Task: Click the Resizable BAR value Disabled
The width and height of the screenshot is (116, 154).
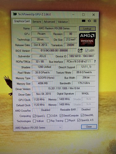Action: tap(86, 110)
